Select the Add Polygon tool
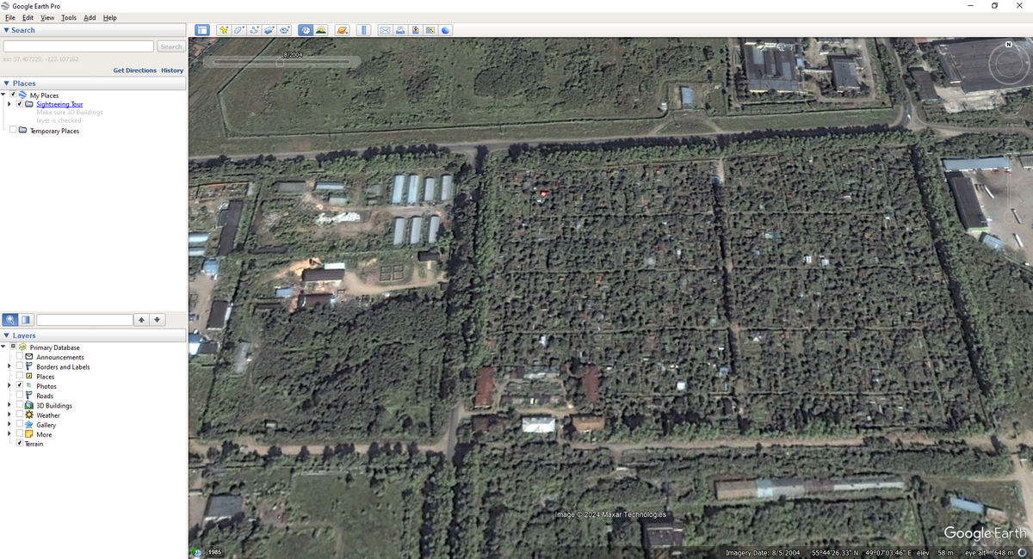 pos(238,30)
